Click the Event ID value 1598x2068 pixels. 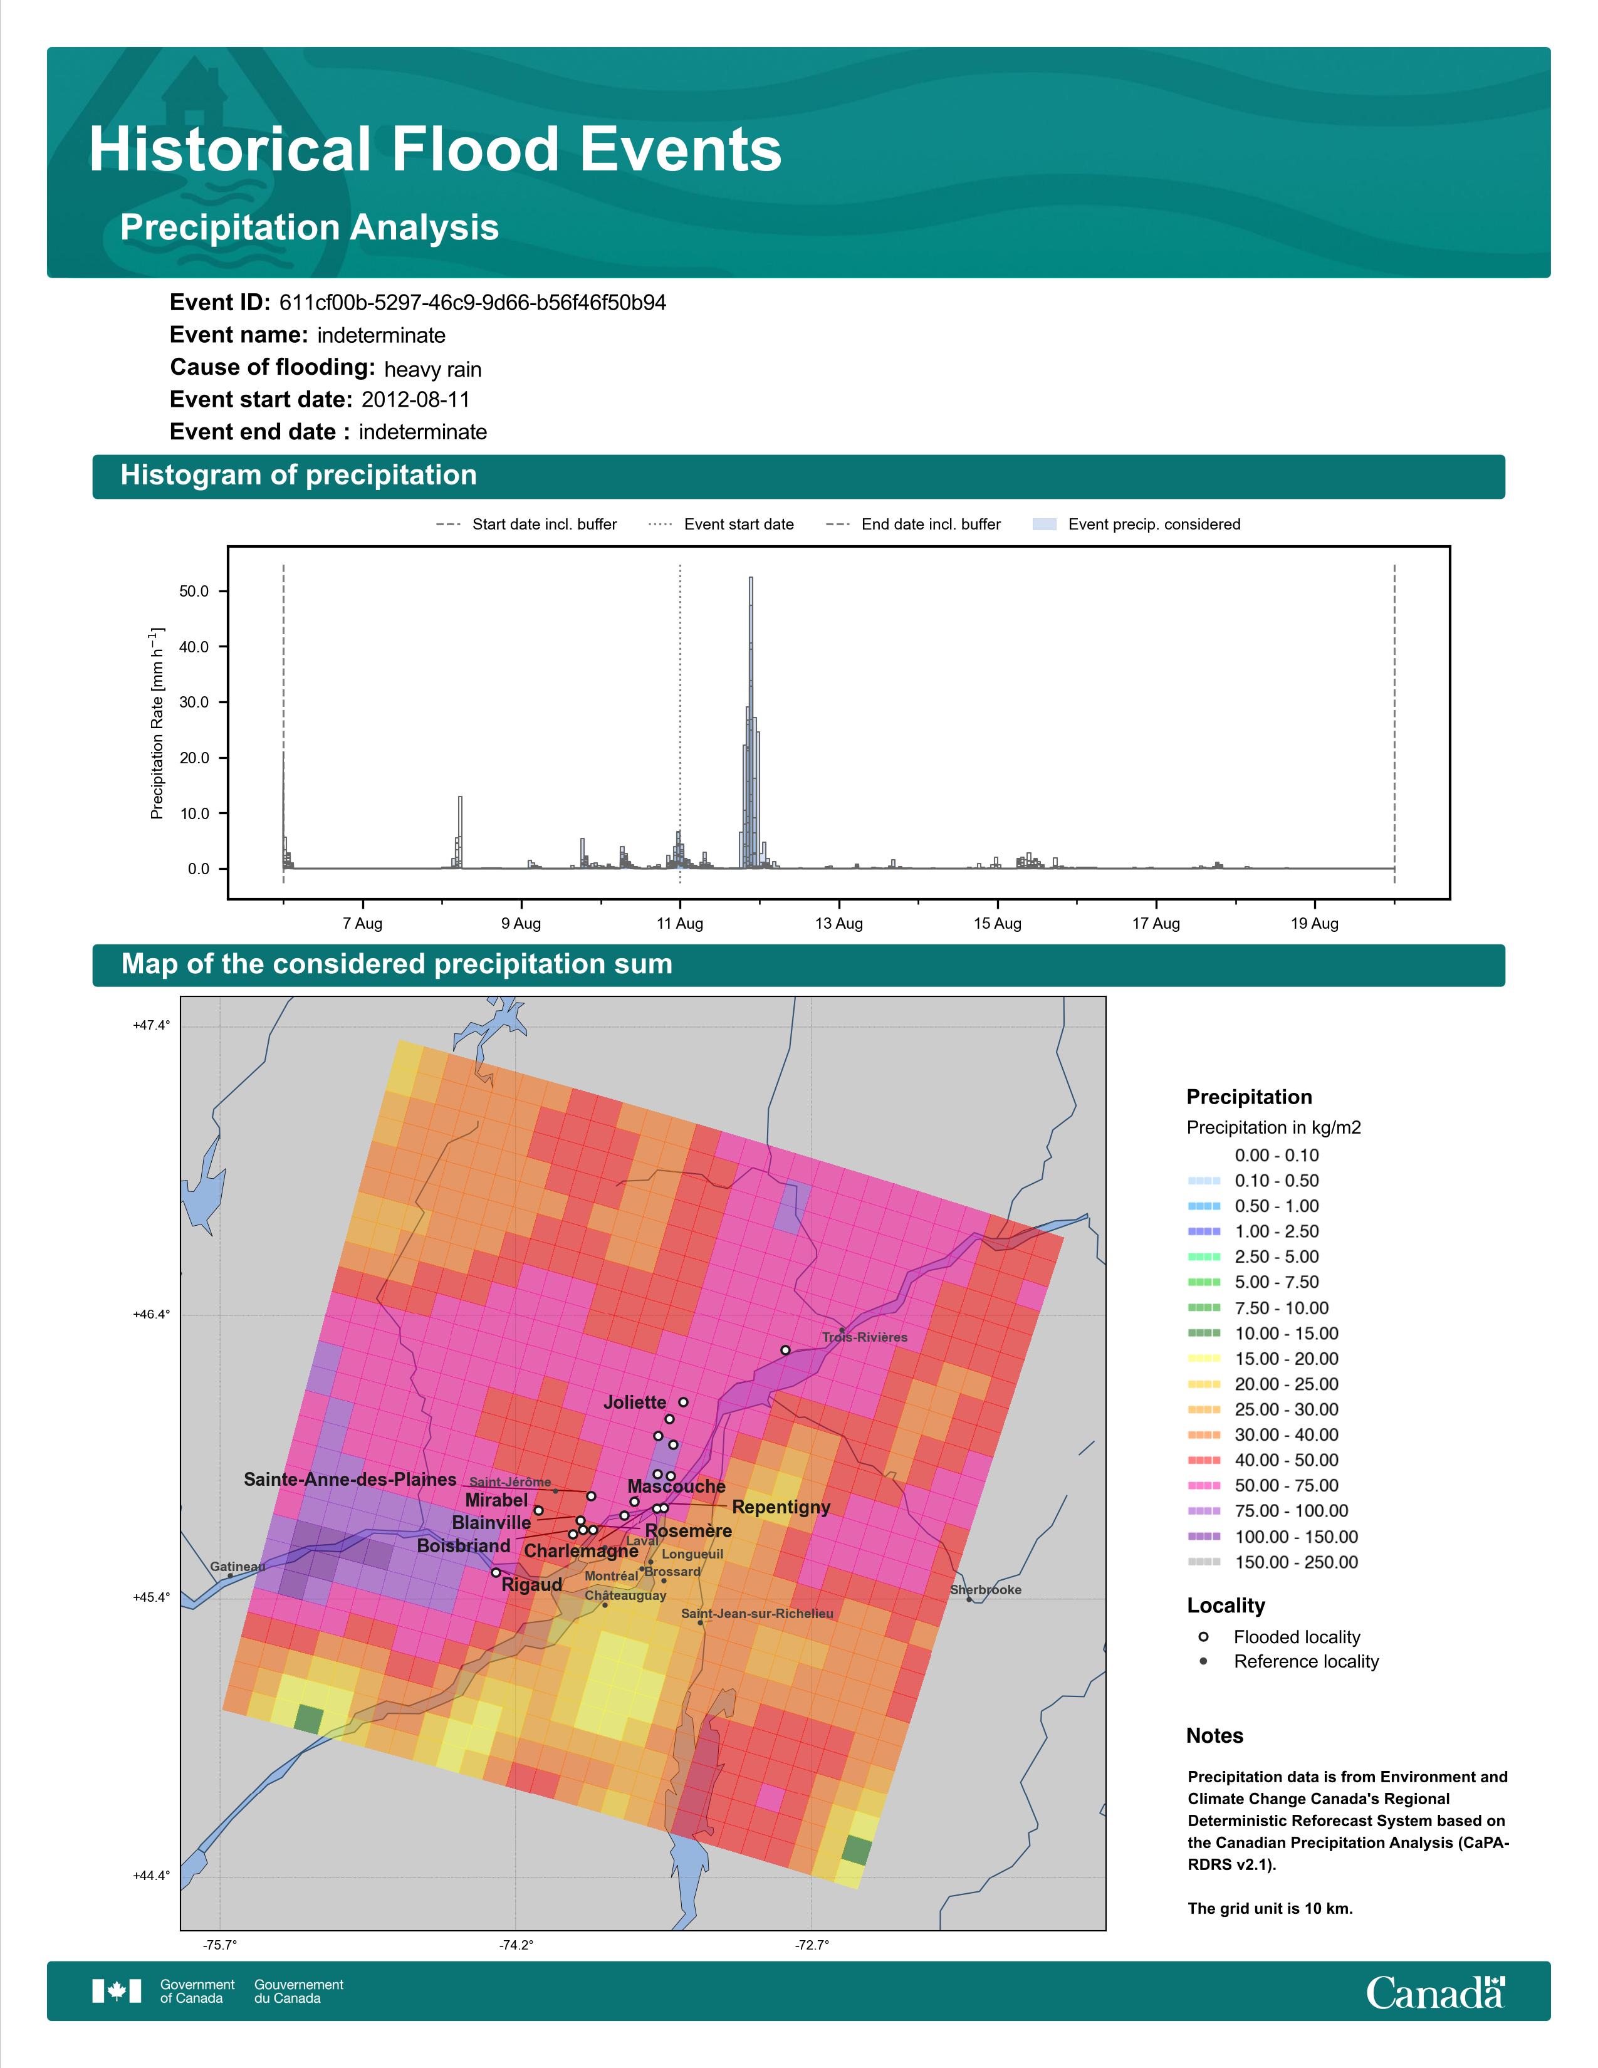pyautogui.click(x=473, y=303)
